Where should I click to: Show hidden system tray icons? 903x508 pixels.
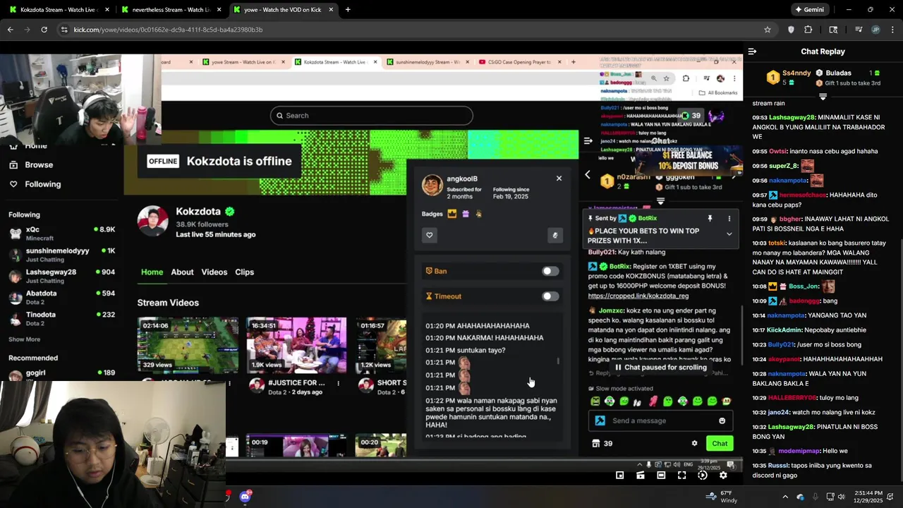pos(785,497)
